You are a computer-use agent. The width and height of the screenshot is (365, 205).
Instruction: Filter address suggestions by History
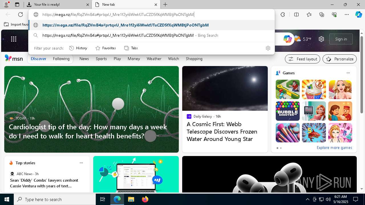[x=78, y=48]
